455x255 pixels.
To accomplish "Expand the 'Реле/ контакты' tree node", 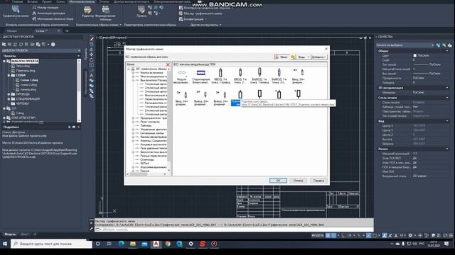I will (133, 122).
